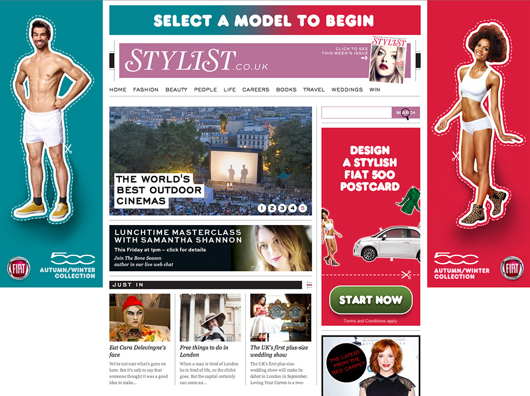This screenshot has width=530, height=396.
Task: Open the Weddings menu item
Action: click(347, 90)
